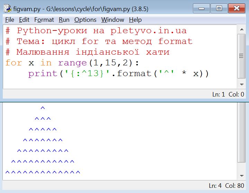Minimize the figvam.py editor window

coord(201,8)
